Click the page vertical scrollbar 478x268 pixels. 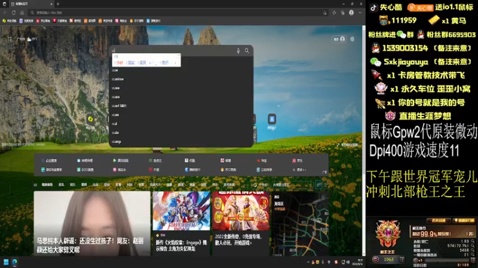tap(363, 140)
